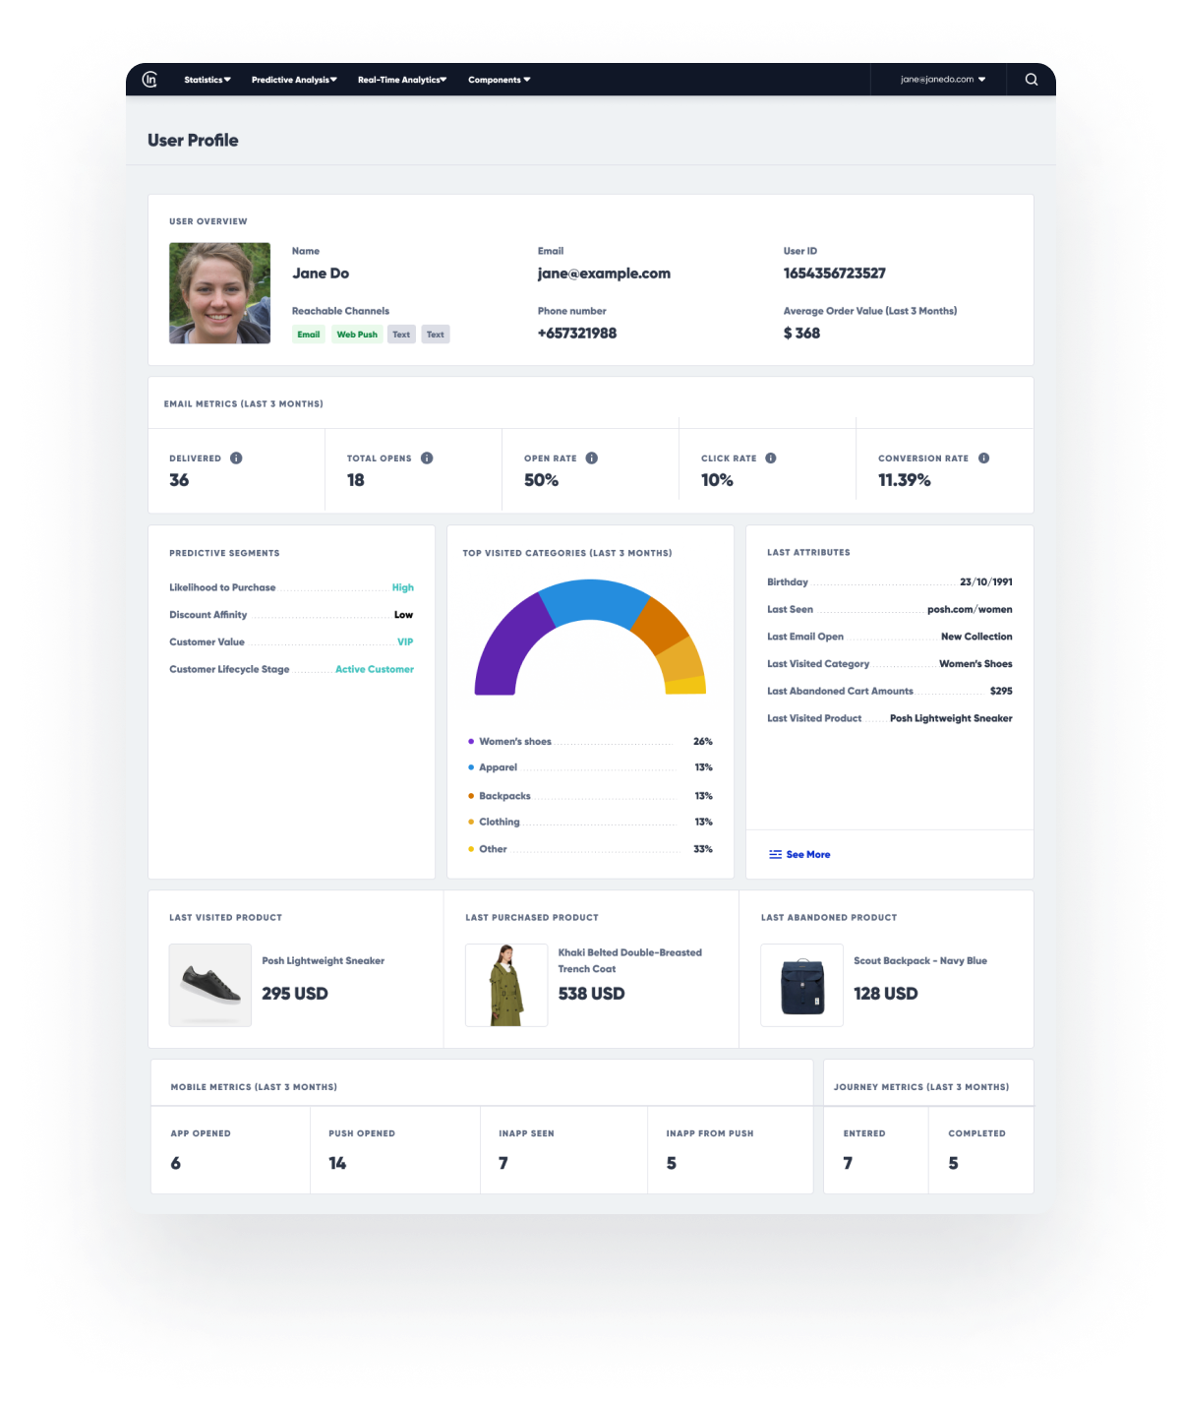Click info icon beside Total Opens
Image resolution: width=1182 pixels, height=1403 pixels.
tap(427, 458)
